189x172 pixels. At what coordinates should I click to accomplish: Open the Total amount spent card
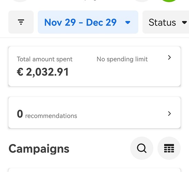94,66
